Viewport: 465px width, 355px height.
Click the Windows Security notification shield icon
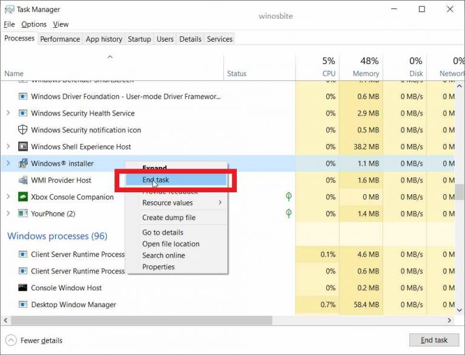click(x=23, y=130)
